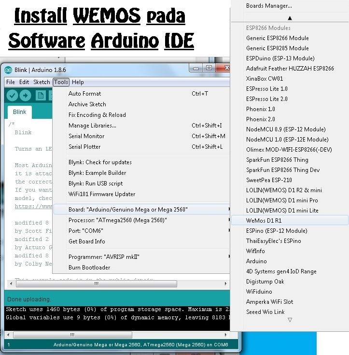Open the Sketch menu
Viewport: 349px width, 355px height.
(x=42, y=82)
